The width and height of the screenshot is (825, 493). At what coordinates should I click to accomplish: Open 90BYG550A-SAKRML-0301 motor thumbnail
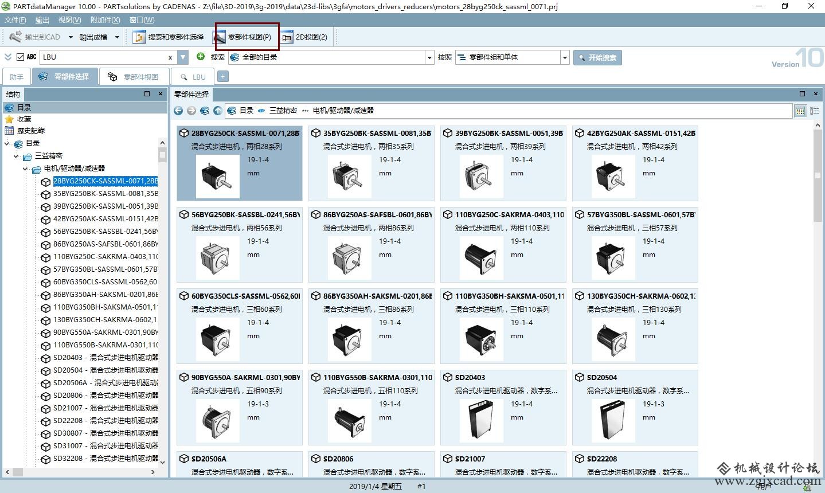pos(217,421)
